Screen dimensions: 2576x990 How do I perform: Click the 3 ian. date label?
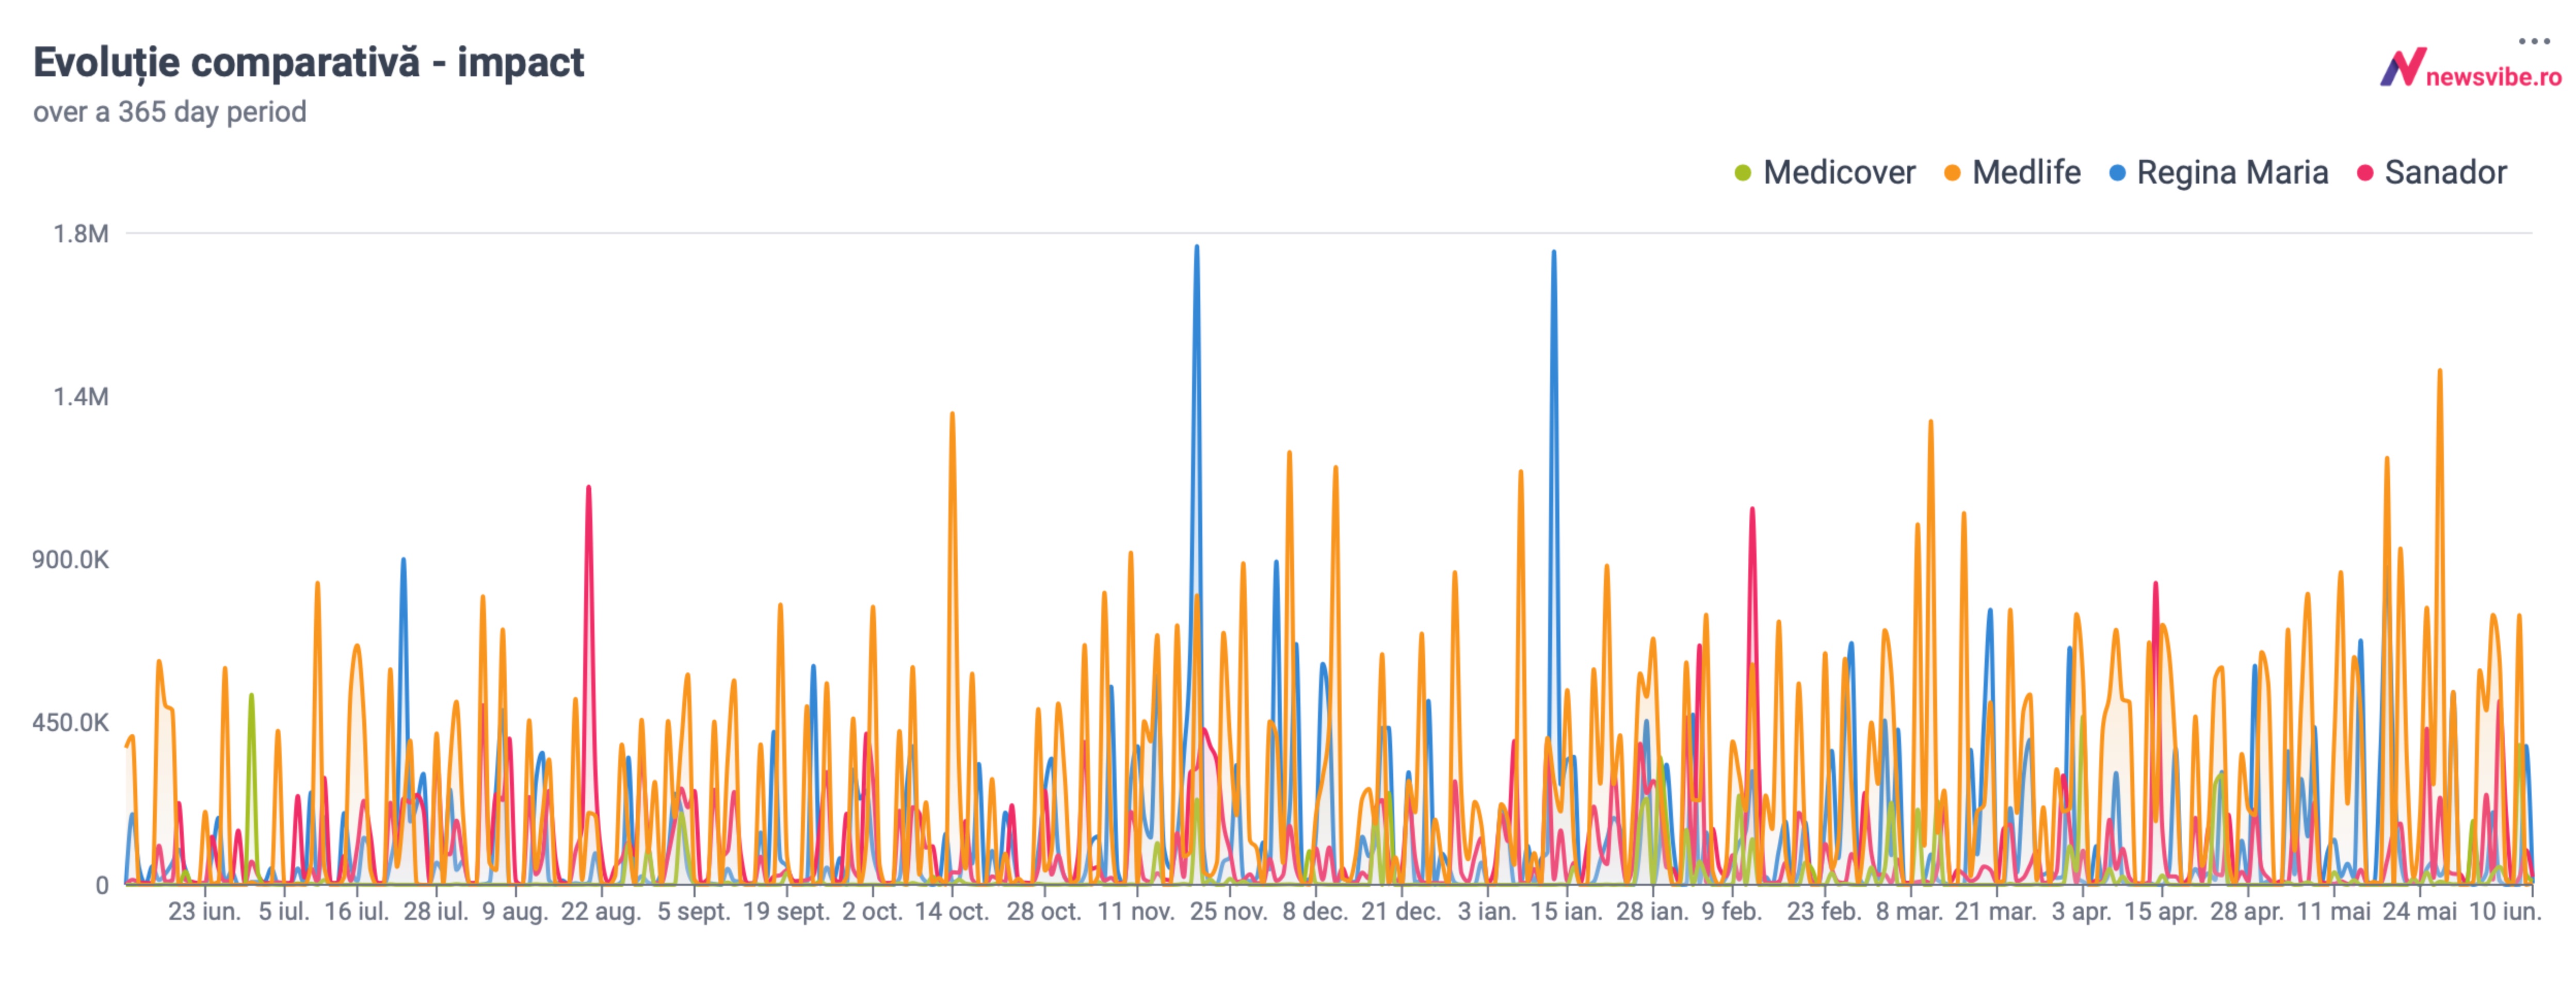pyautogui.click(x=1487, y=911)
